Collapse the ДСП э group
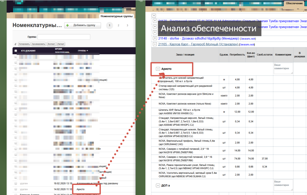This screenshot has width=307, height=195. pyautogui.click(x=158, y=186)
